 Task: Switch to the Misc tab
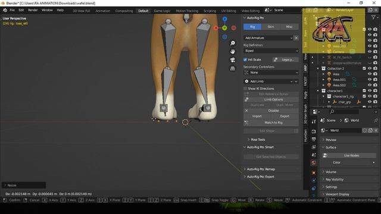pyautogui.click(x=289, y=27)
